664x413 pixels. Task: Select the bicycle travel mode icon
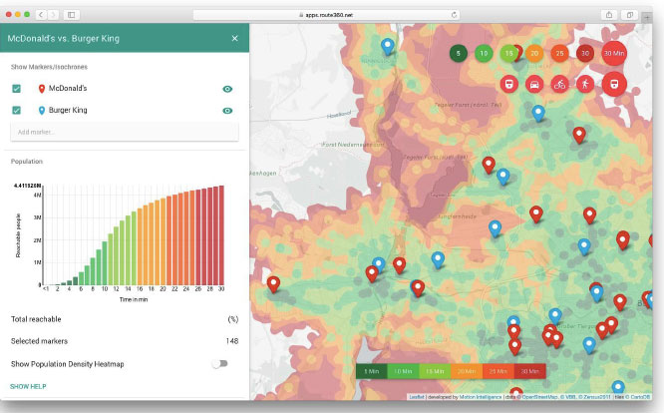pos(559,84)
